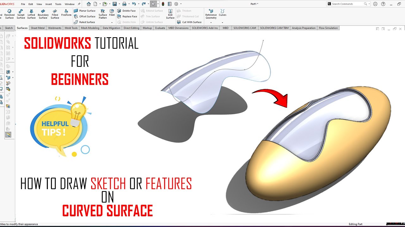Switch to the SOLIDWORKS Add-Ins tab

[x=205, y=28]
